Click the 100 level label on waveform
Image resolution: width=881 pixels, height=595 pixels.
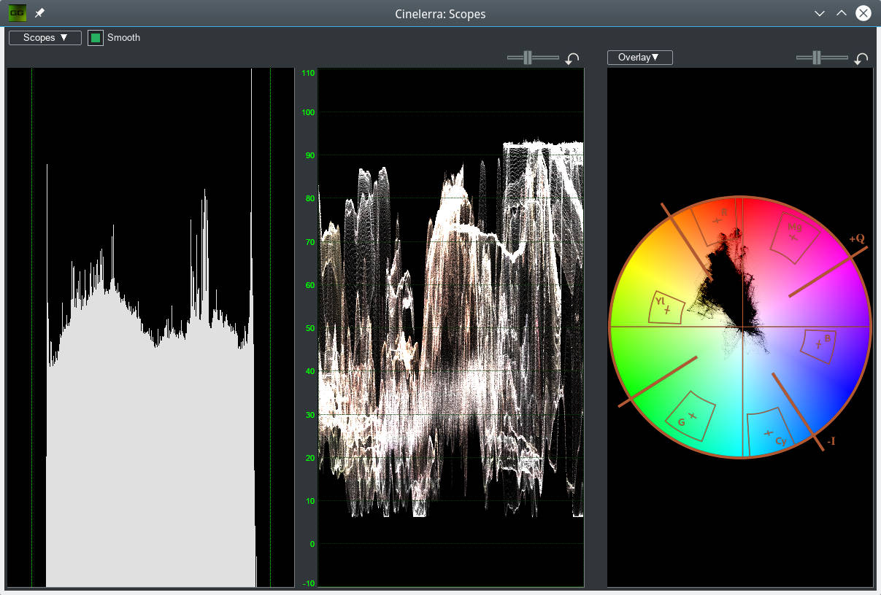pos(308,112)
